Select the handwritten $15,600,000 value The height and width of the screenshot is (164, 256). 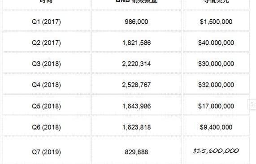(216, 151)
